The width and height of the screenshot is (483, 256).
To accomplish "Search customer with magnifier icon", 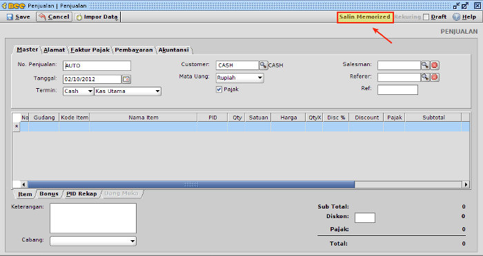I will pyautogui.click(x=263, y=65).
